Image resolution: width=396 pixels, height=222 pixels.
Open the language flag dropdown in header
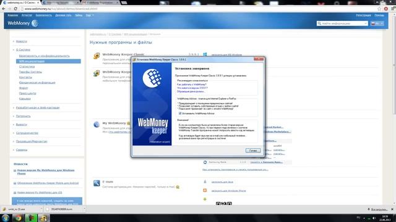pos(377,23)
